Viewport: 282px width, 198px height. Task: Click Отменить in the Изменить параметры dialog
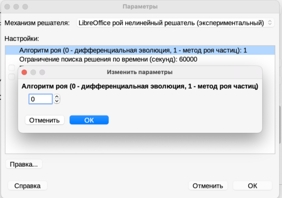45,120
